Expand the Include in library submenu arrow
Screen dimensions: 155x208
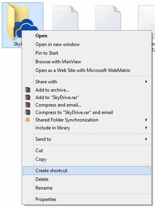point(146,128)
